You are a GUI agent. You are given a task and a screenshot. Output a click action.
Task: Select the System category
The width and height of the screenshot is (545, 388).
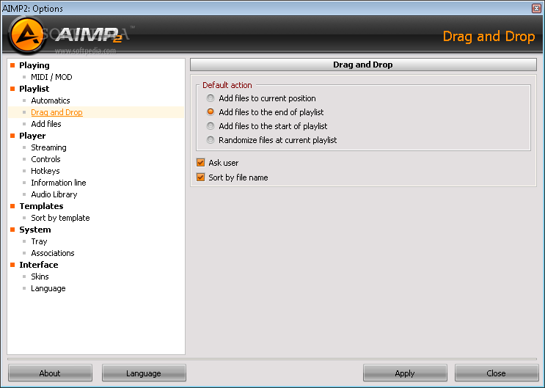coord(34,230)
